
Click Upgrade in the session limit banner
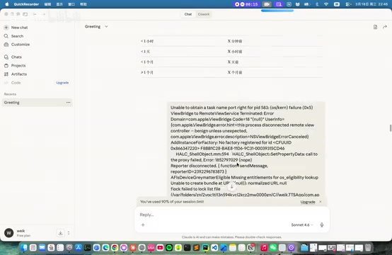[308, 202]
